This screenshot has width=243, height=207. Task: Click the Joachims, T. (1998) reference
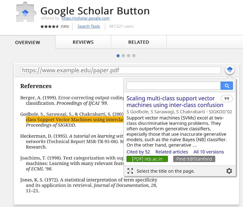(x=72, y=163)
